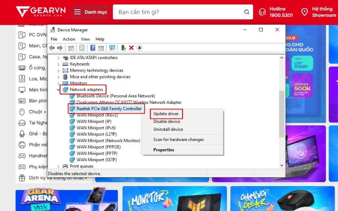The height and width of the screenshot is (211, 338).
Task: Expand the Print queues node
Action: [x=58, y=166]
